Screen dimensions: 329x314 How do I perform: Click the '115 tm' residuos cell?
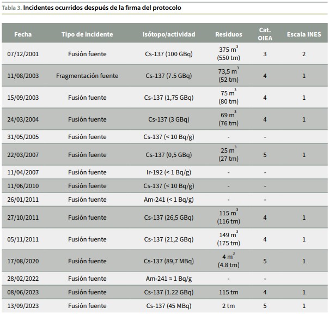pos(229,292)
